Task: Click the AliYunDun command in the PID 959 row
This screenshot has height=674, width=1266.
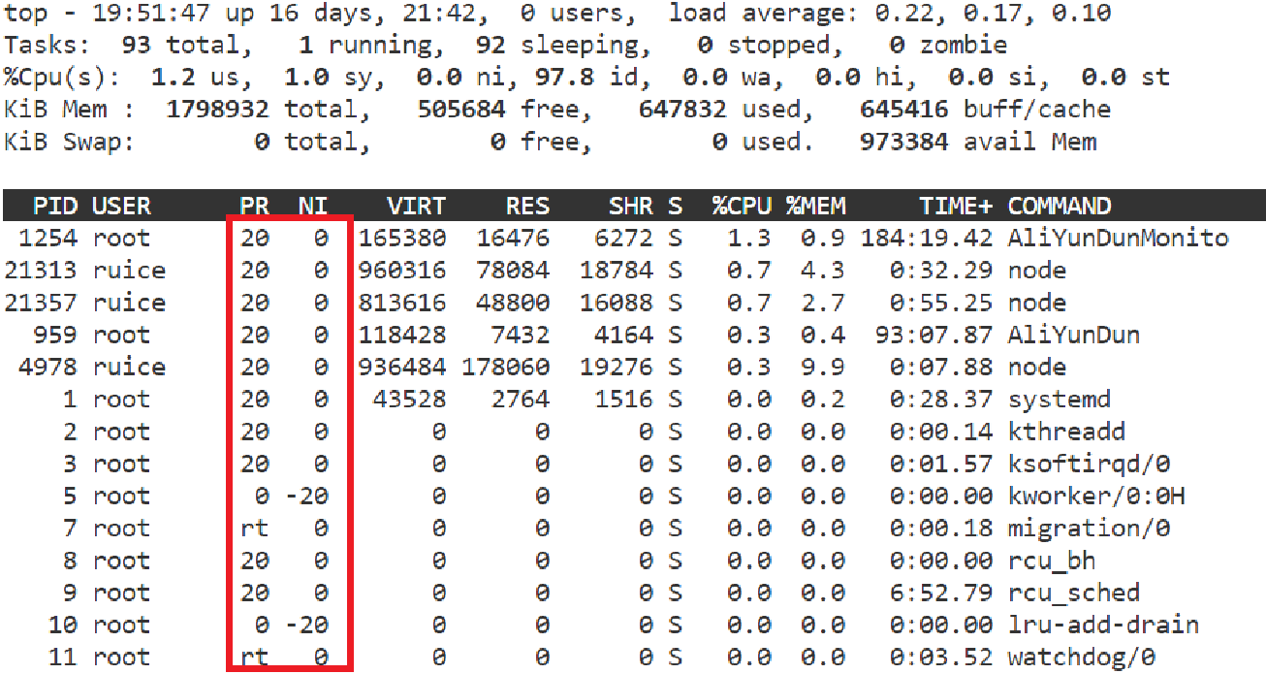Action: point(1074,336)
